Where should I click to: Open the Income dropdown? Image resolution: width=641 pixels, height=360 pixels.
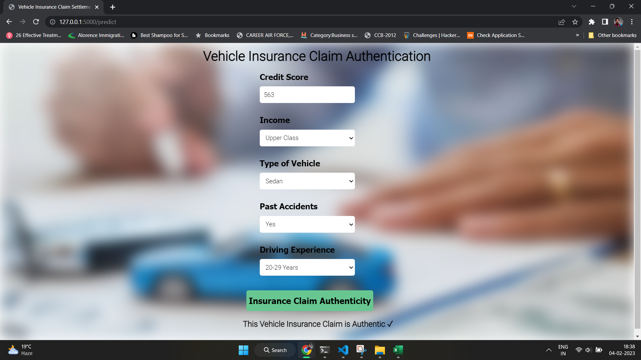tap(307, 138)
